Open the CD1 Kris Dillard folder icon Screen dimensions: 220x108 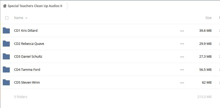(x=6, y=30)
